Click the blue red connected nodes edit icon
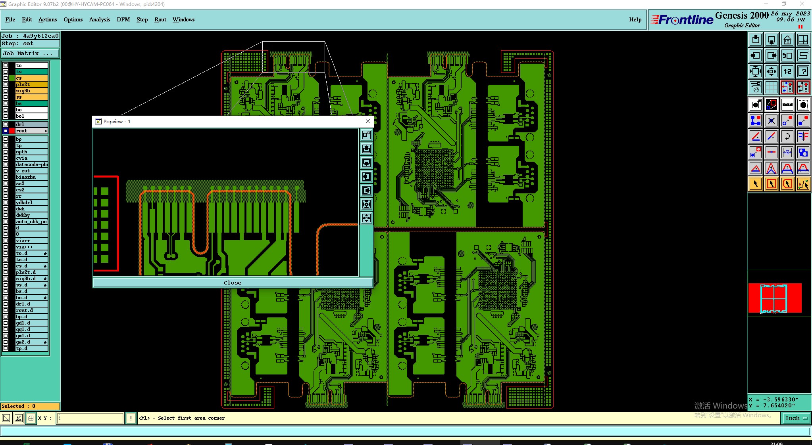 click(756, 120)
